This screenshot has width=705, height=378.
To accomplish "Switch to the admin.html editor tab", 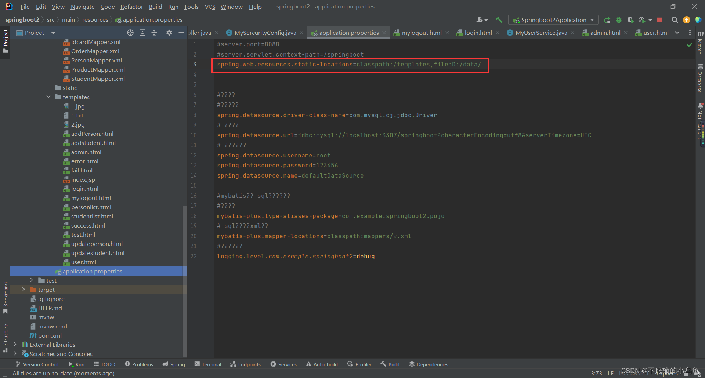I will [x=605, y=33].
